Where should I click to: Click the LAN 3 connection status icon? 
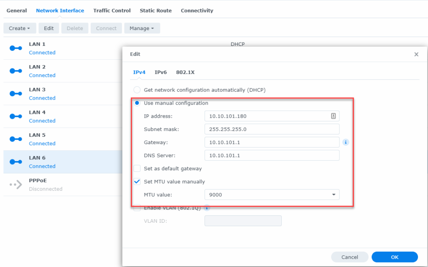coord(15,93)
